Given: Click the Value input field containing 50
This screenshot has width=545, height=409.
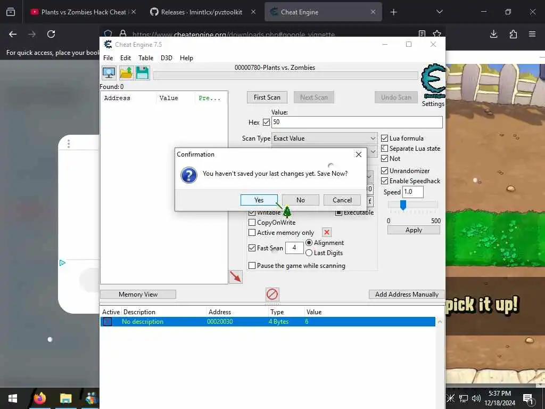Looking at the screenshot, I should tap(357, 122).
